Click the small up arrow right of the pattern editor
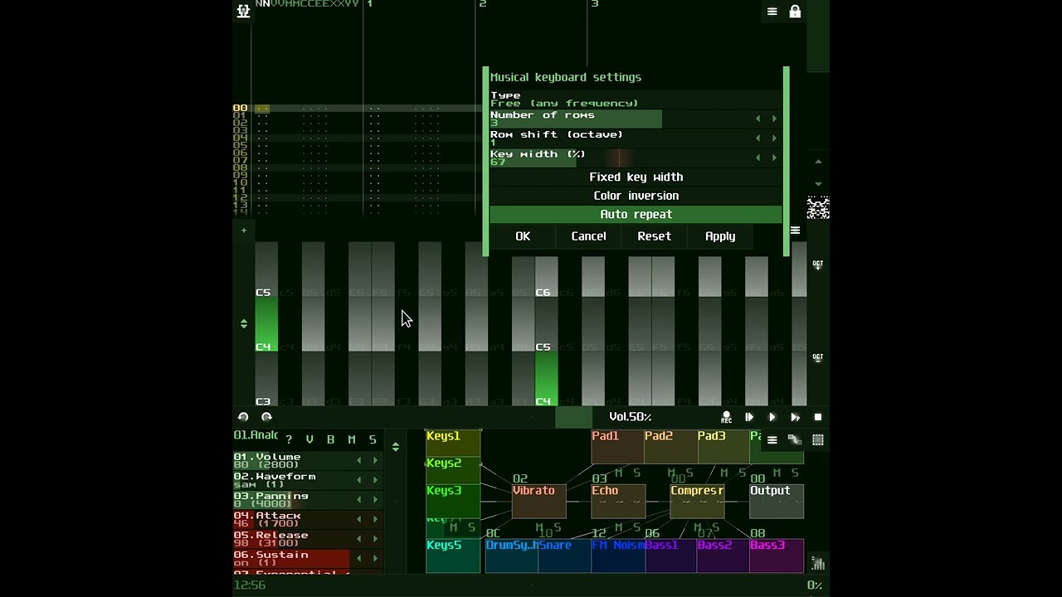The height and width of the screenshot is (597, 1062). point(818,162)
